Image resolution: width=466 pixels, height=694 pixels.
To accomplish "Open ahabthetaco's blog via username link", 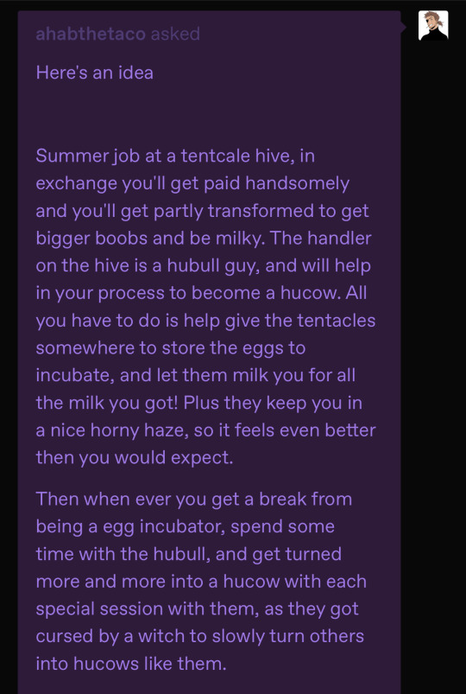I will pos(91,34).
